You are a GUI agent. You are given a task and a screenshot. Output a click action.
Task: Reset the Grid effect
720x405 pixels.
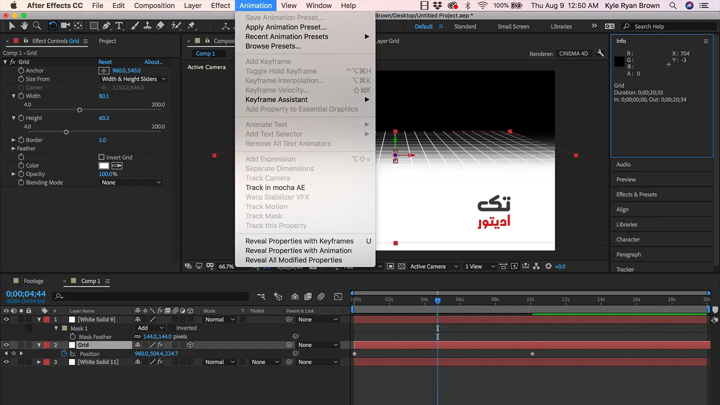(x=105, y=62)
